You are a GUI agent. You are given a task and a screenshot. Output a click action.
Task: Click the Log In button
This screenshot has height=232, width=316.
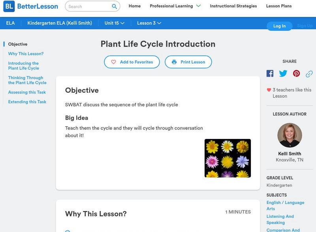(279, 26)
